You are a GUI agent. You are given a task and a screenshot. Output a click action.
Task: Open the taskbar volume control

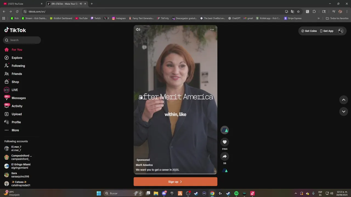point(332,193)
